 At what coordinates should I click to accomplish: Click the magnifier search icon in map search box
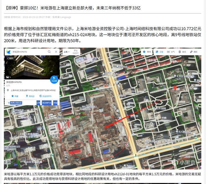tap(49, 52)
